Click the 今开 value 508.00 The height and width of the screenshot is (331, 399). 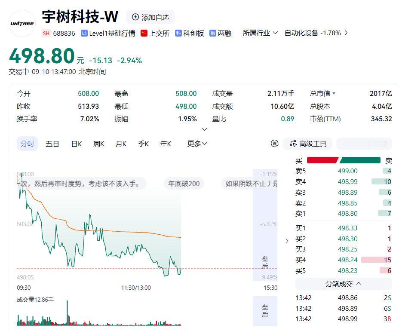88,93
